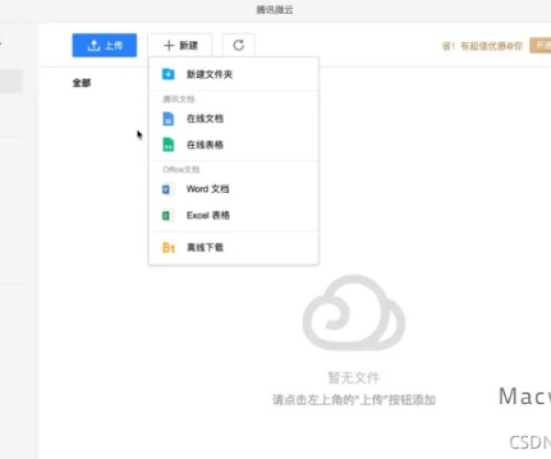Open the 有超值优惠 promotion link

point(482,46)
